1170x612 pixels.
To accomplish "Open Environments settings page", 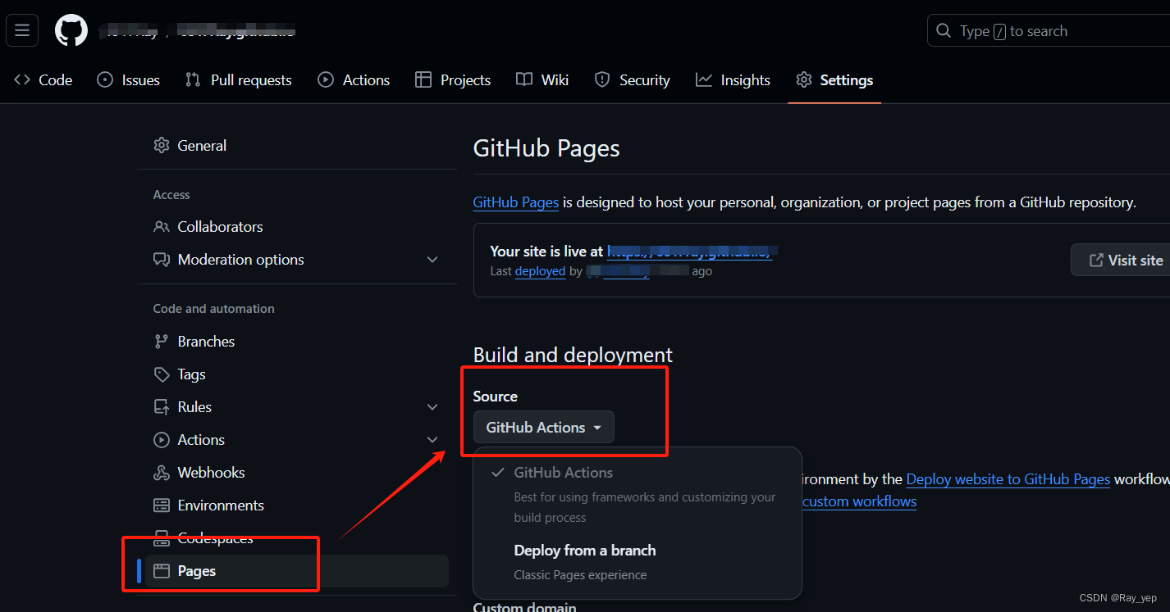I will (x=297, y=505).
